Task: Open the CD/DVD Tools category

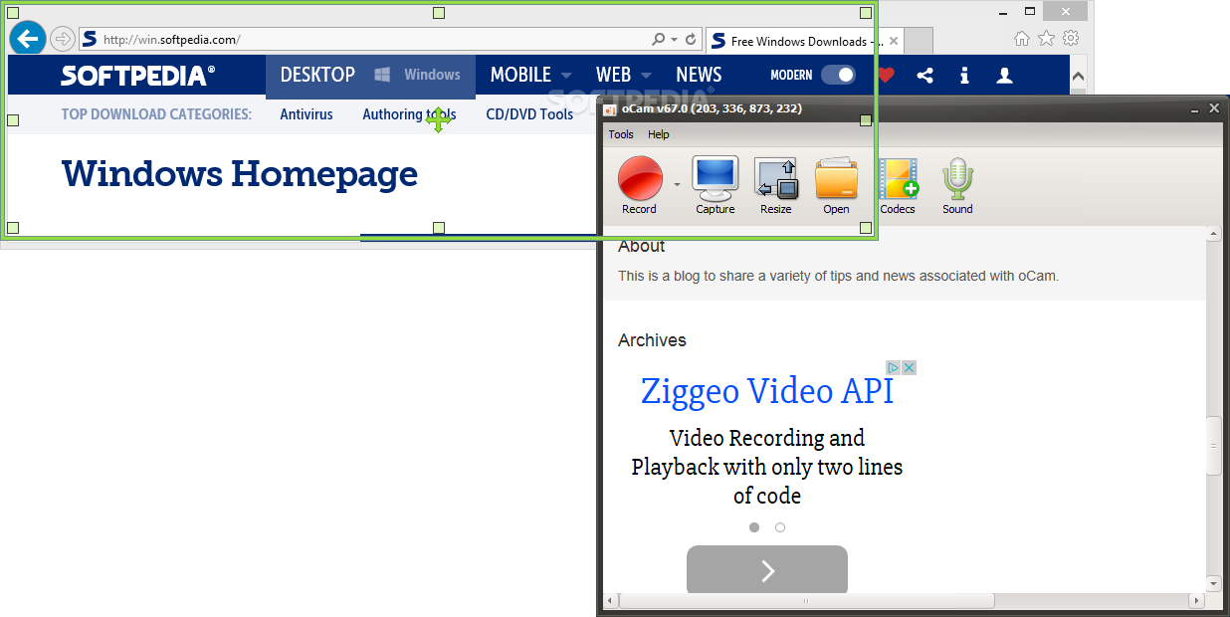Action: pos(529,114)
